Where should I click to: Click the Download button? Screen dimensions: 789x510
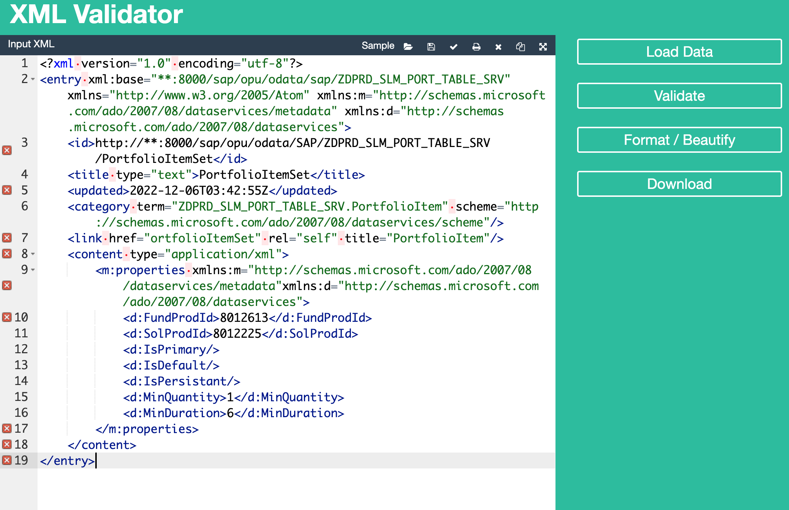(x=679, y=184)
